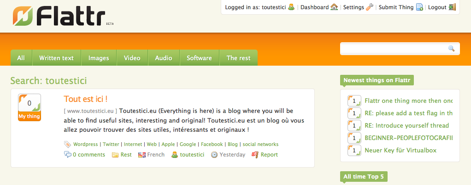471x185 pixels.
Task: Open the French language link
Action: [156, 155]
